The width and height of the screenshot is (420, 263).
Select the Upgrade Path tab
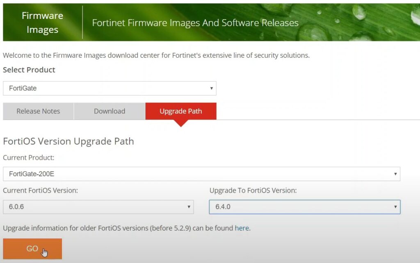pos(181,111)
